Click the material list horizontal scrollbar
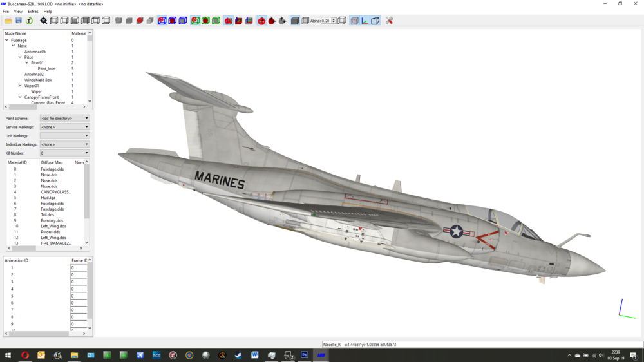The image size is (644, 362). [x=44, y=248]
